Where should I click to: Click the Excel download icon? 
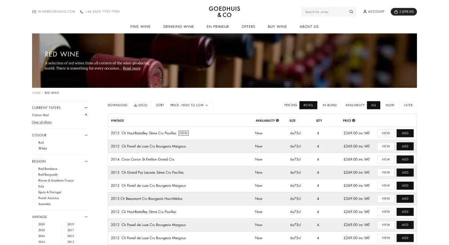(x=136, y=106)
